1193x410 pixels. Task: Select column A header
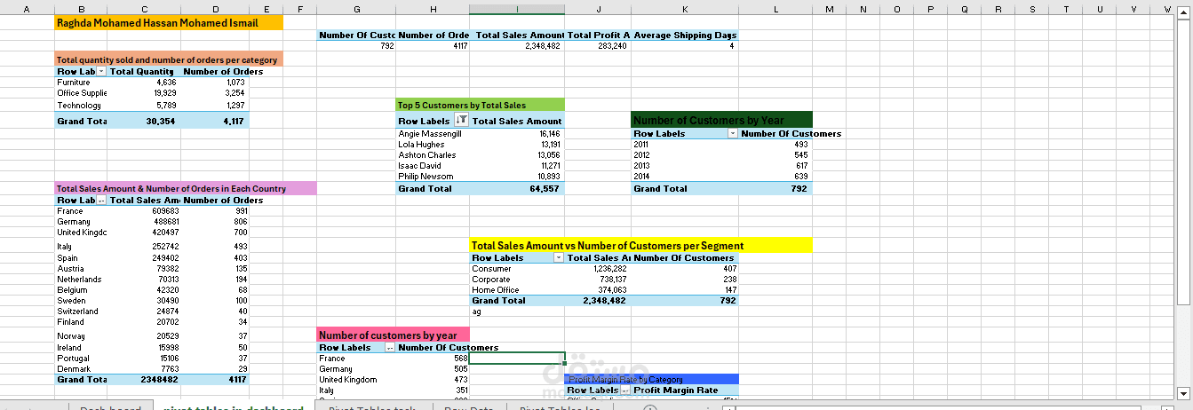(x=27, y=9)
